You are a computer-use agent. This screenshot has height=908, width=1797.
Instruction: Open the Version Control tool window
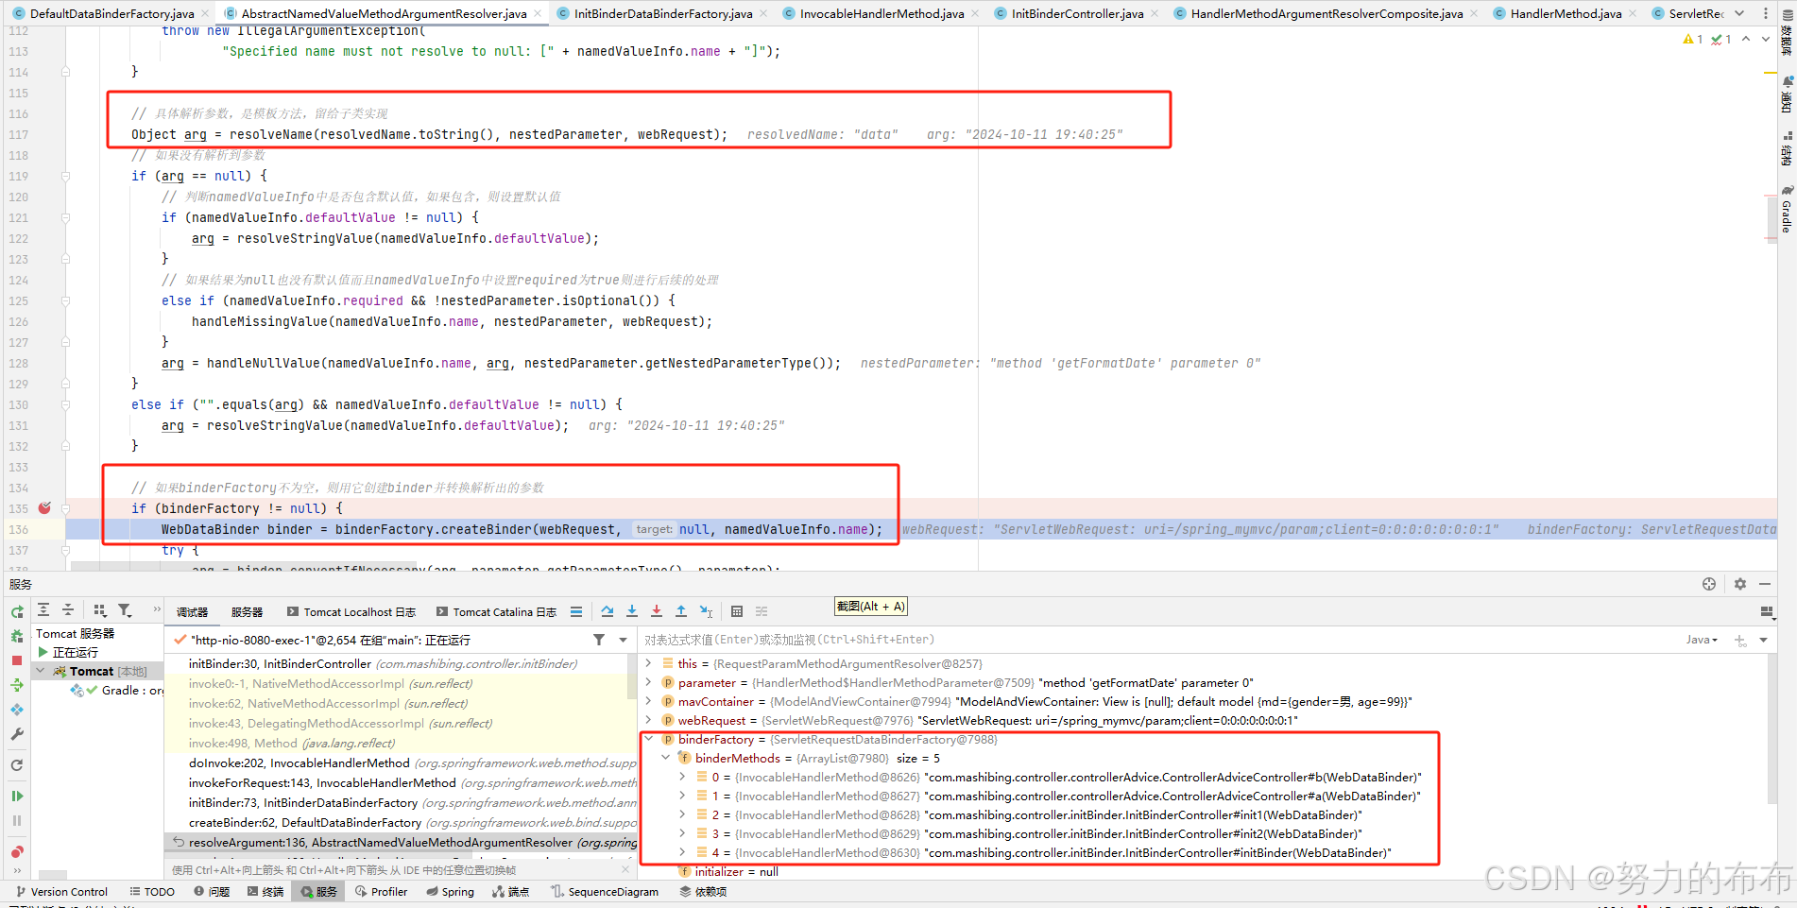point(61,891)
